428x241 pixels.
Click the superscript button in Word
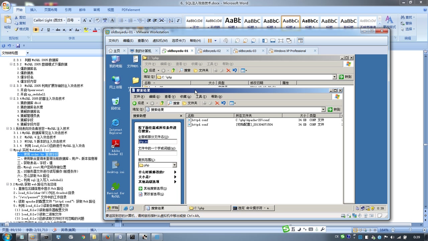[71, 30]
